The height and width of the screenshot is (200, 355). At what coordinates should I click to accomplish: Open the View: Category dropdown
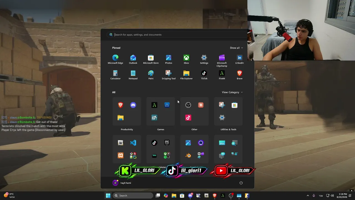(x=232, y=92)
